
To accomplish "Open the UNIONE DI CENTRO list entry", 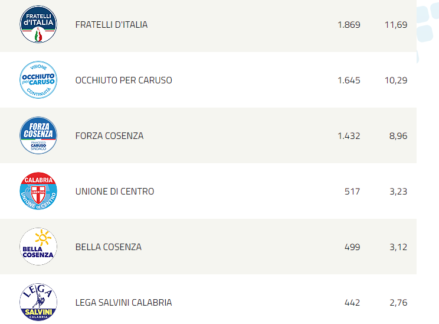I will click(115, 192).
